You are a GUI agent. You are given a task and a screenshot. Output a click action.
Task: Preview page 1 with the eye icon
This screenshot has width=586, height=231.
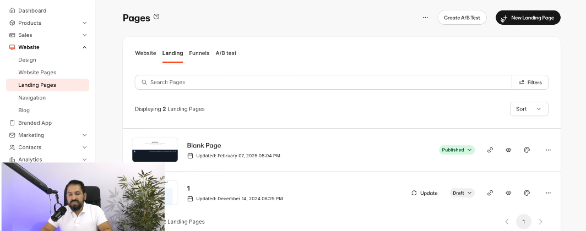(x=508, y=193)
